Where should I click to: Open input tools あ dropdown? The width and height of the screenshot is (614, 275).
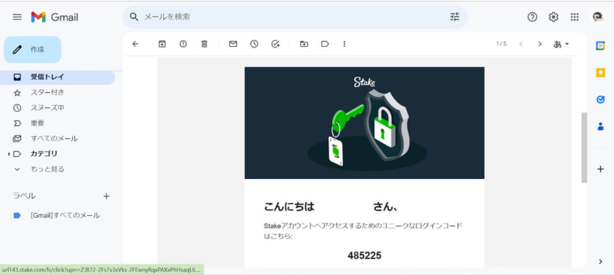point(561,44)
